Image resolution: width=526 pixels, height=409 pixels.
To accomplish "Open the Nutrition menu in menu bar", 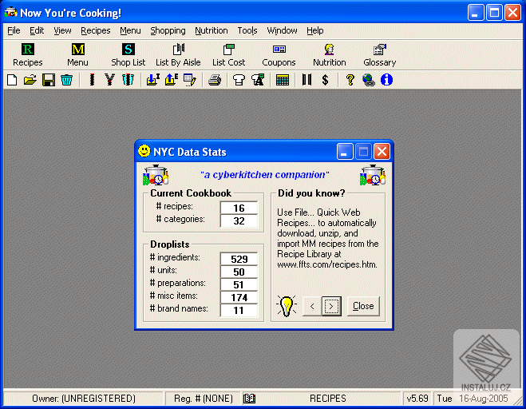I will [x=212, y=30].
